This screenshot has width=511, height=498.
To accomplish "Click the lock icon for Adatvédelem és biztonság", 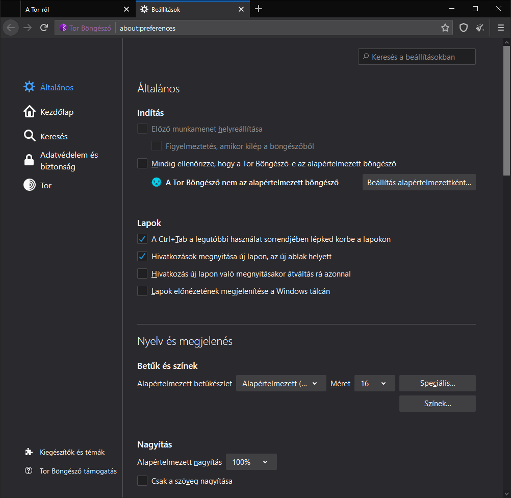I will [29, 160].
